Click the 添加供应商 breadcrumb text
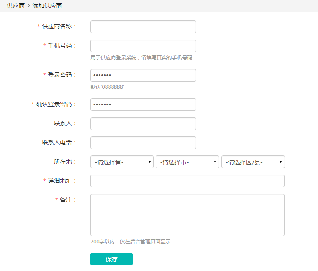This screenshot has height=271, width=318. [x=47, y=6]
